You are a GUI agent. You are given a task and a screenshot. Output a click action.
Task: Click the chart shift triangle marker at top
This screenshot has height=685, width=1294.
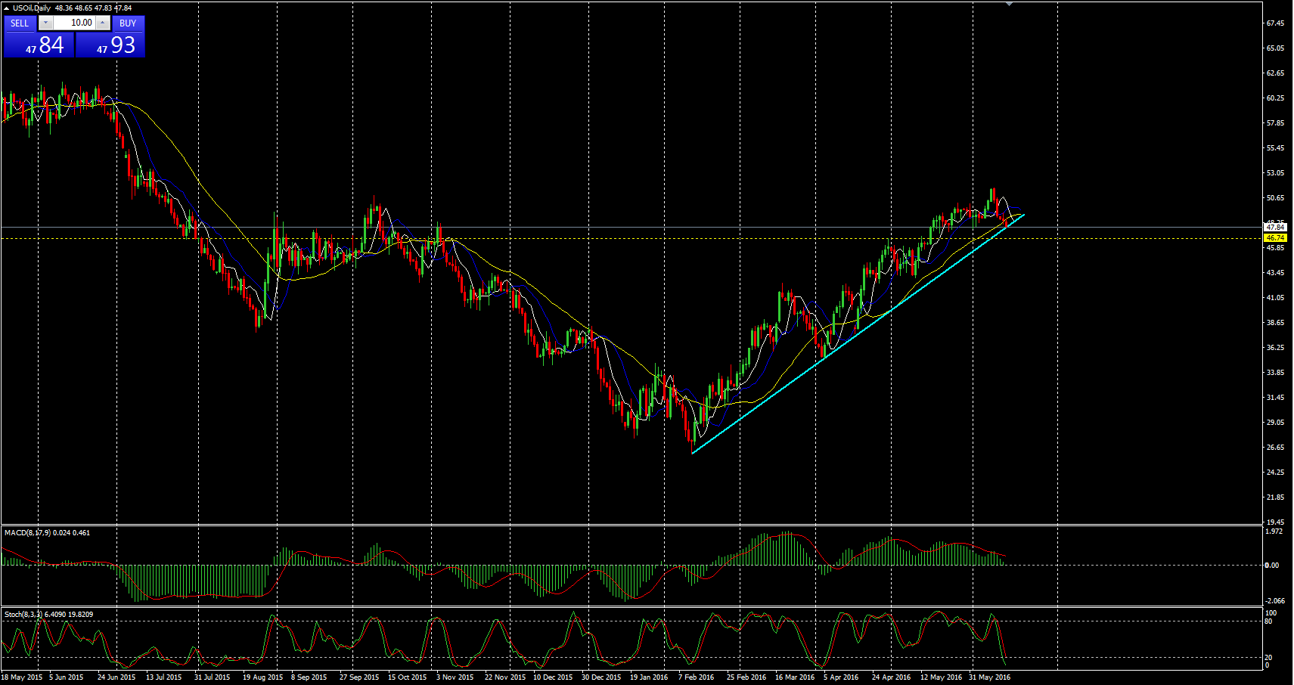(1009, 5)
